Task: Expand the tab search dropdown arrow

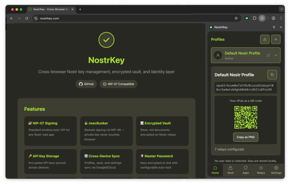Action: [x=281, y=9]
